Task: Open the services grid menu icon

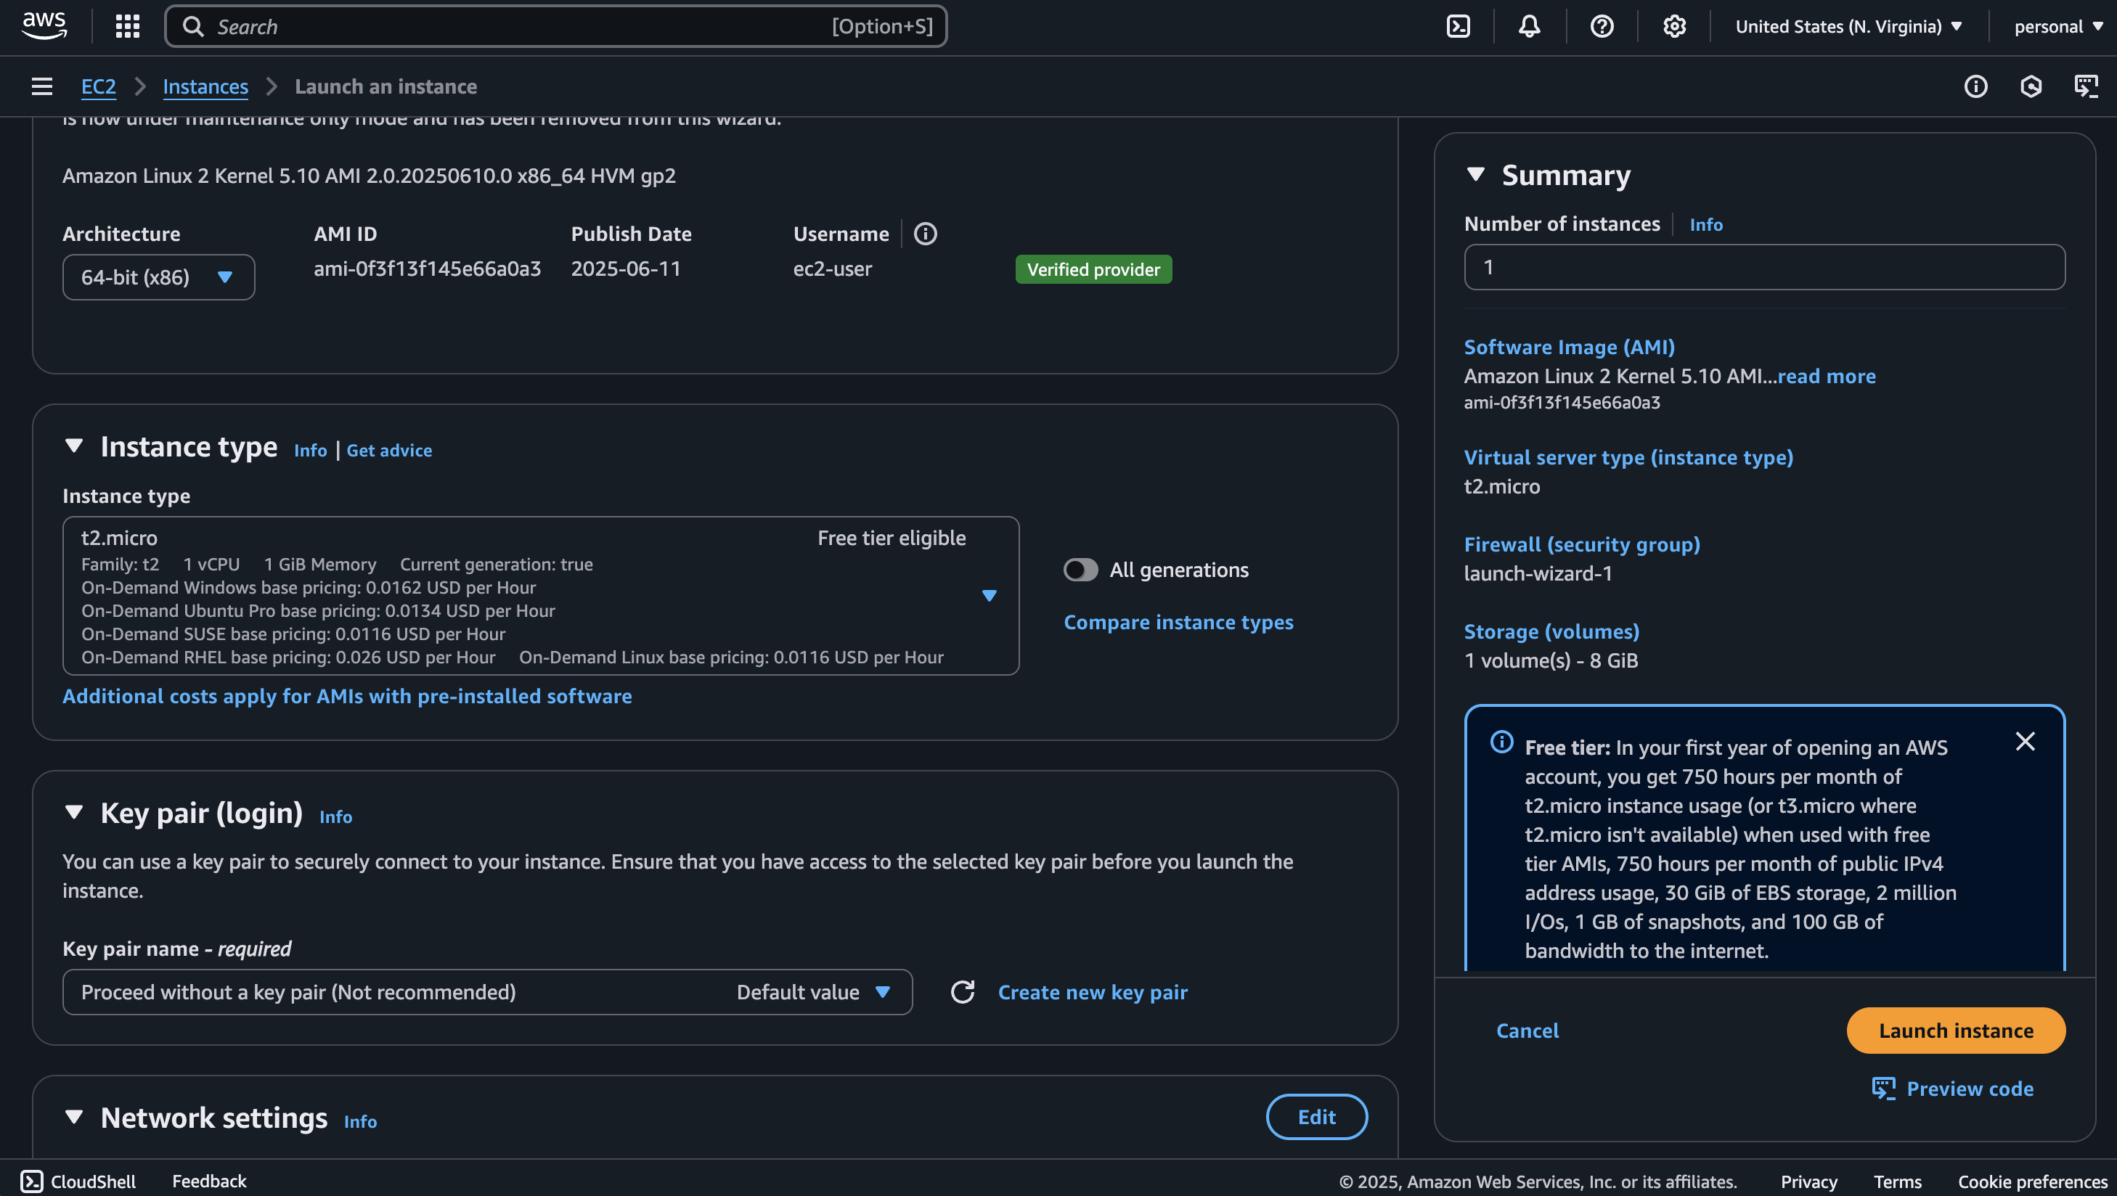Action: click(127, 26)
